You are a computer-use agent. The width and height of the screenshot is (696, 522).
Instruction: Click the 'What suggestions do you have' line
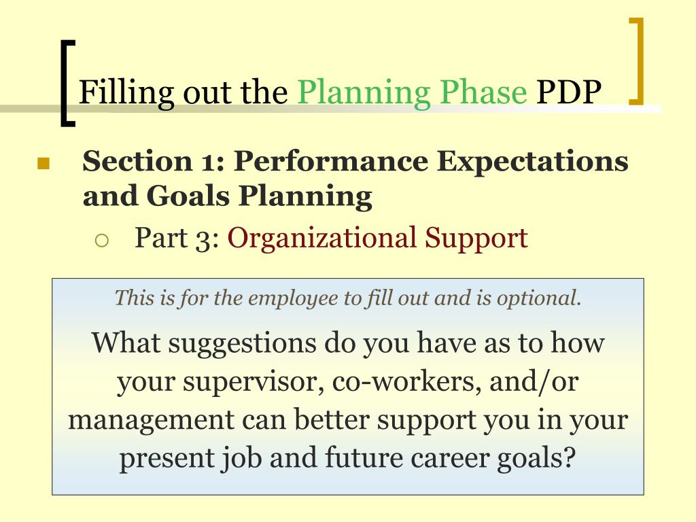pos(348,343)
